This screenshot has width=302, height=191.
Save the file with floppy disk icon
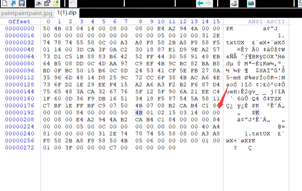(22, 3)
